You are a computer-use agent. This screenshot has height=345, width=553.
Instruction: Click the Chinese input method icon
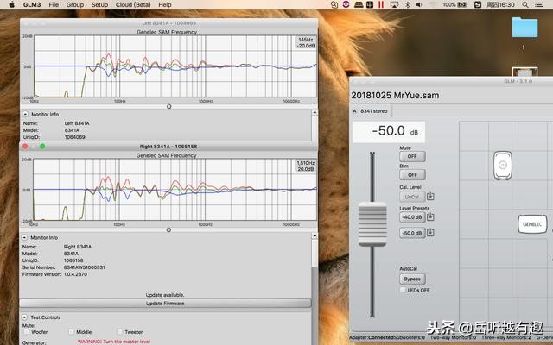[x=370, y=4]
